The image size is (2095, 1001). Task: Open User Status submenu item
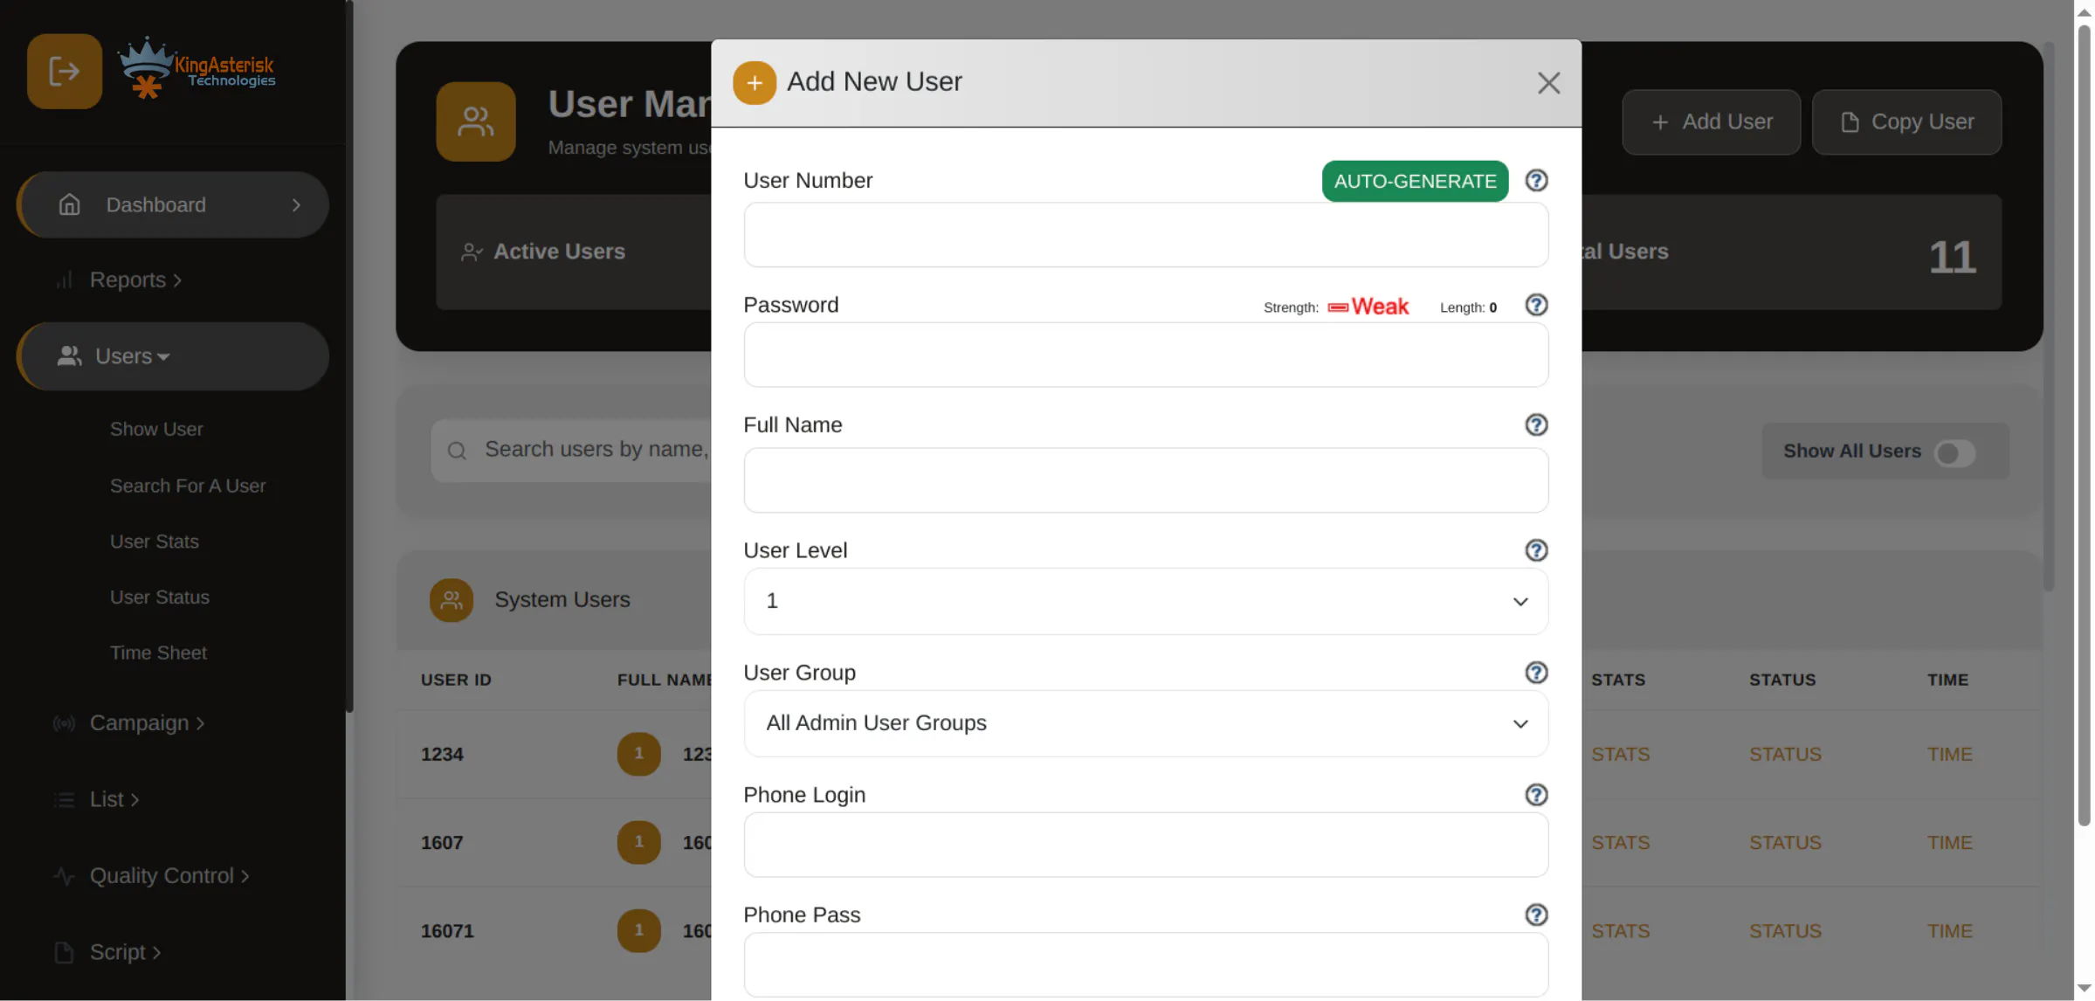[x=160, y=597]
